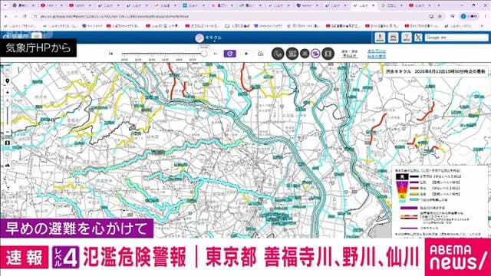Open the folder bookmark in bookmarks bar
The height and width of the screenshot is (276, 491).
click(x=237, y=26)
